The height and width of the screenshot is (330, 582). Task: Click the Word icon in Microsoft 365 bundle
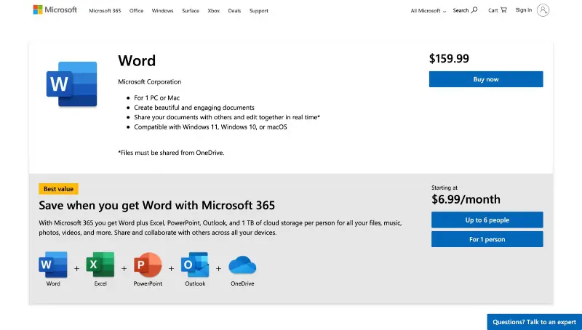pyautogui.click(x=53, y=265)
